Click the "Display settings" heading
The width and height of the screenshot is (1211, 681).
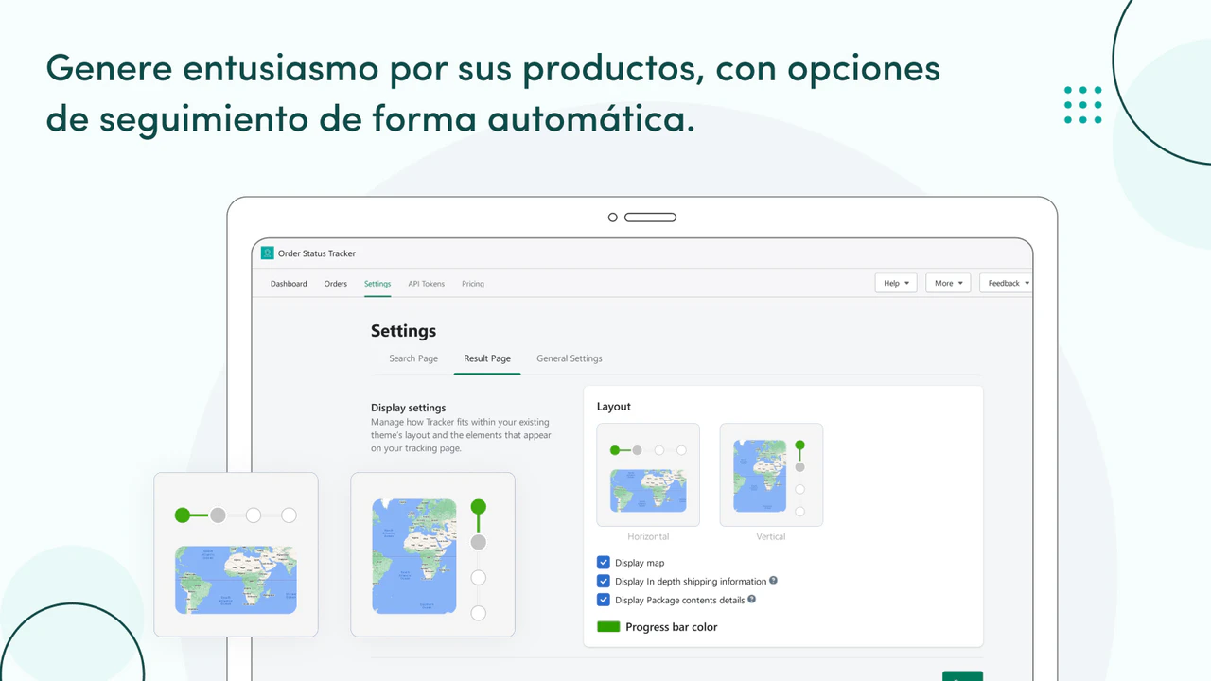coord(409,409)
